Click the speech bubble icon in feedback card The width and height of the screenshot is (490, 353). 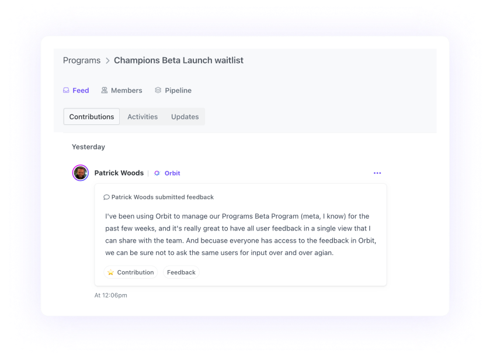point(106,197)
